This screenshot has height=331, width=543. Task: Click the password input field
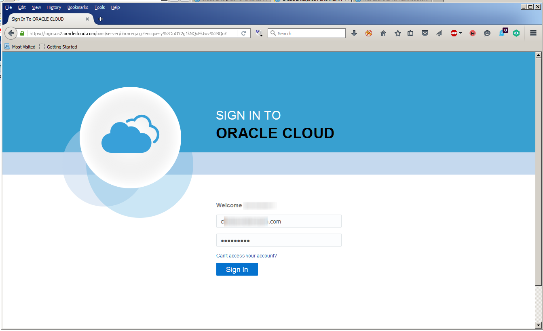(x=279, y=240)
